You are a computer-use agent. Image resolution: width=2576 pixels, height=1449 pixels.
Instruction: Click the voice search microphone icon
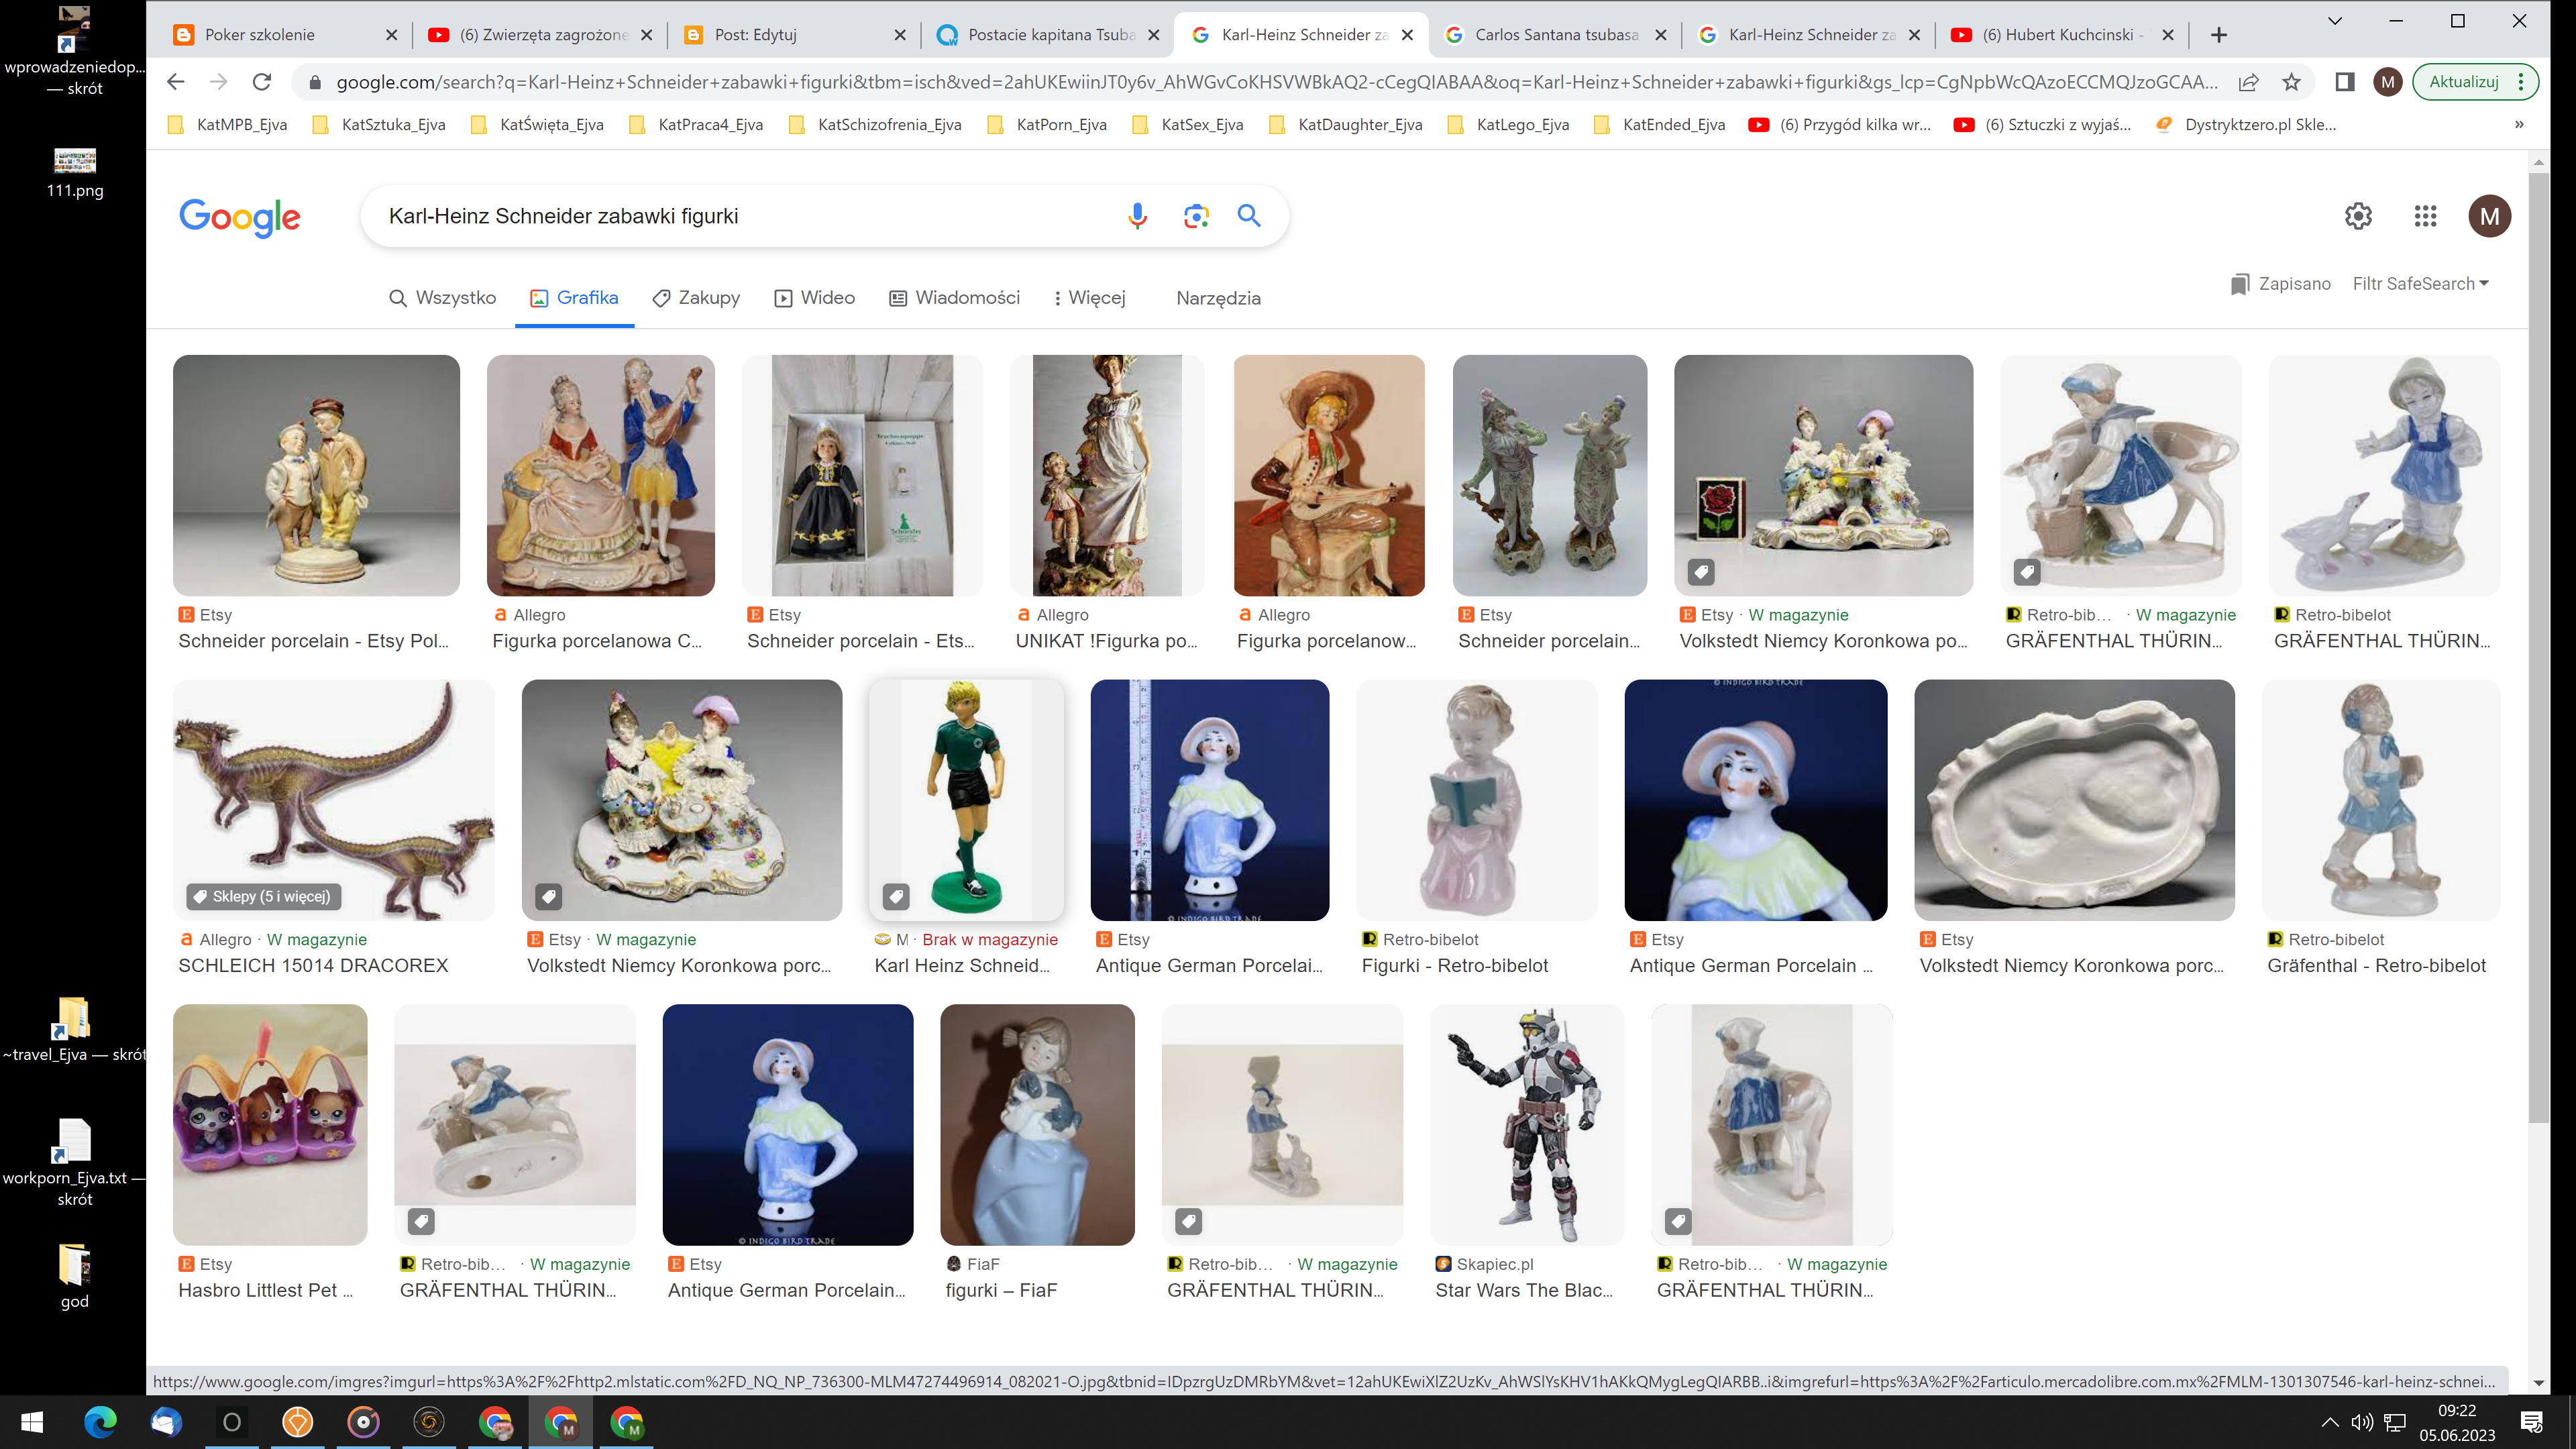[x=1137, y=216]
